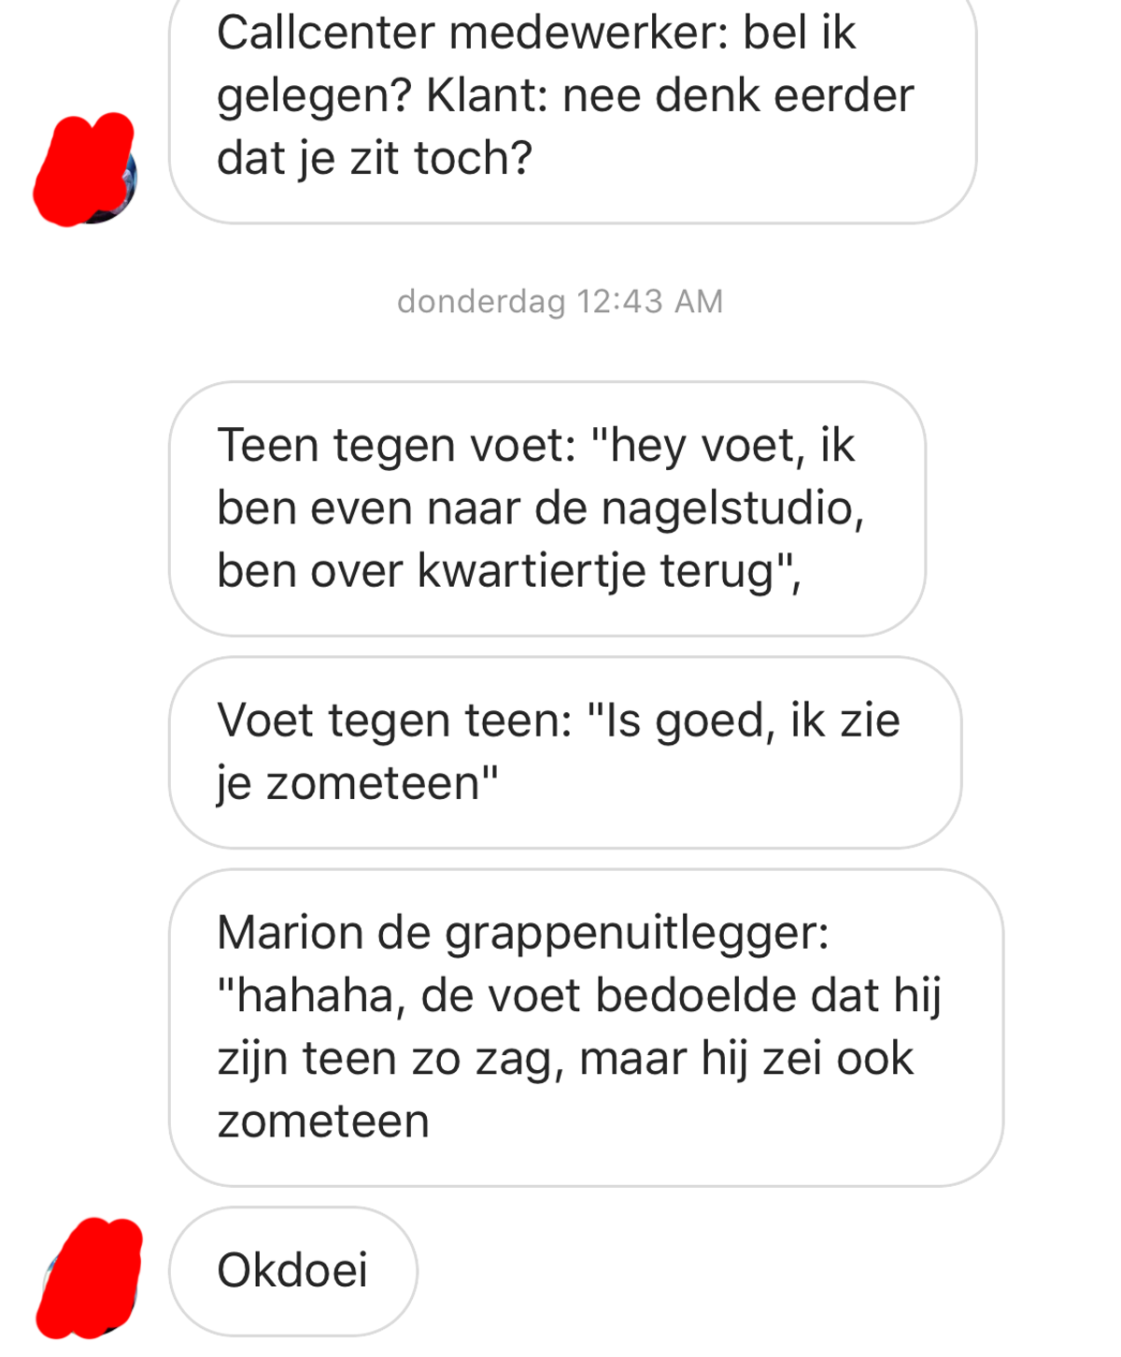Click the word 'toch?' in the top message

pos(474,158)
